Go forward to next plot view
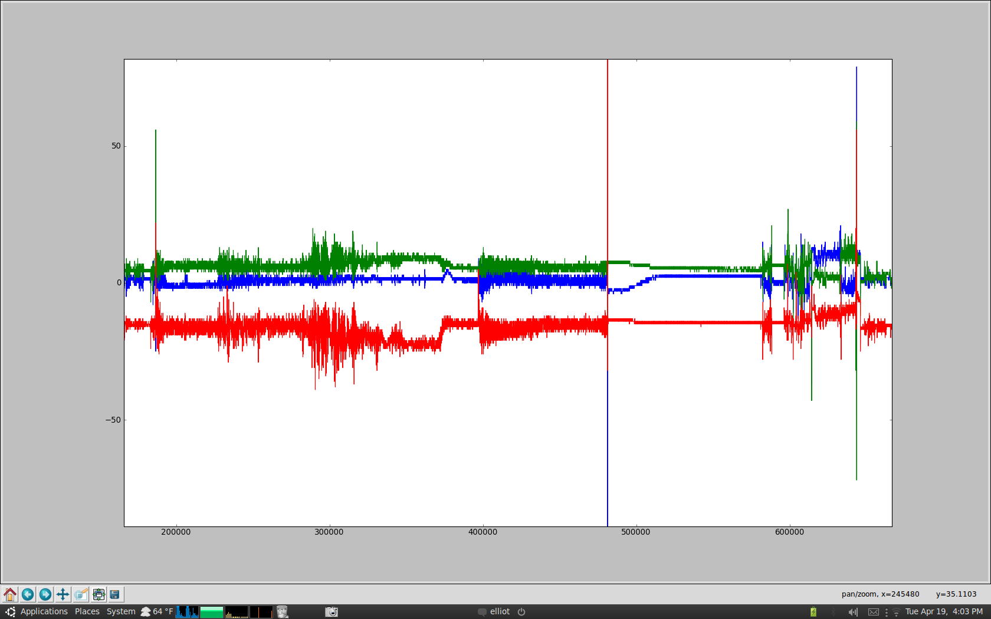This screenshot has width=991, height=619. [45, 594]
